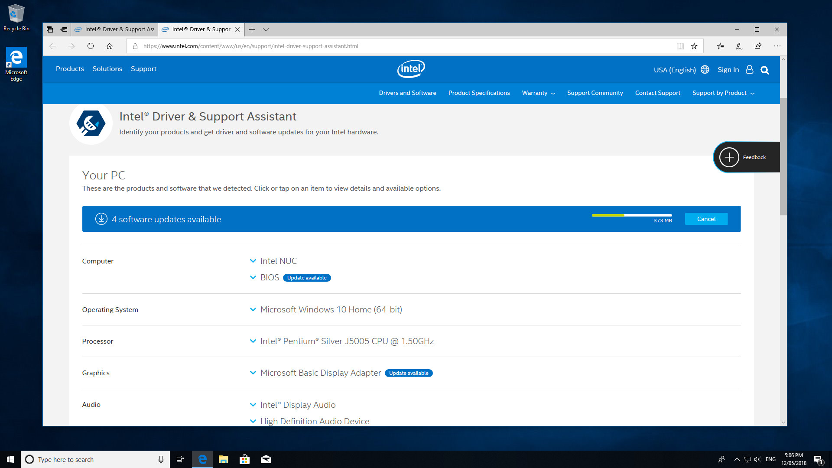This screenshot has width=832, height=468.
Task: Open the Support by Product dropdown
Action: click(x=723, y=93)
